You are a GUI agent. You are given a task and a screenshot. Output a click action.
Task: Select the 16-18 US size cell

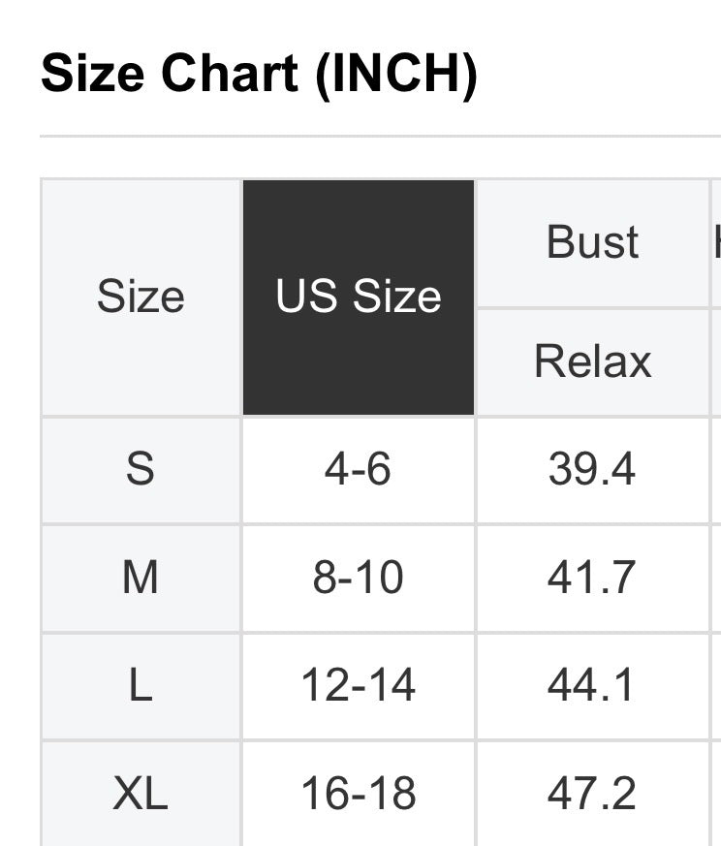click(x=359, y=795)
